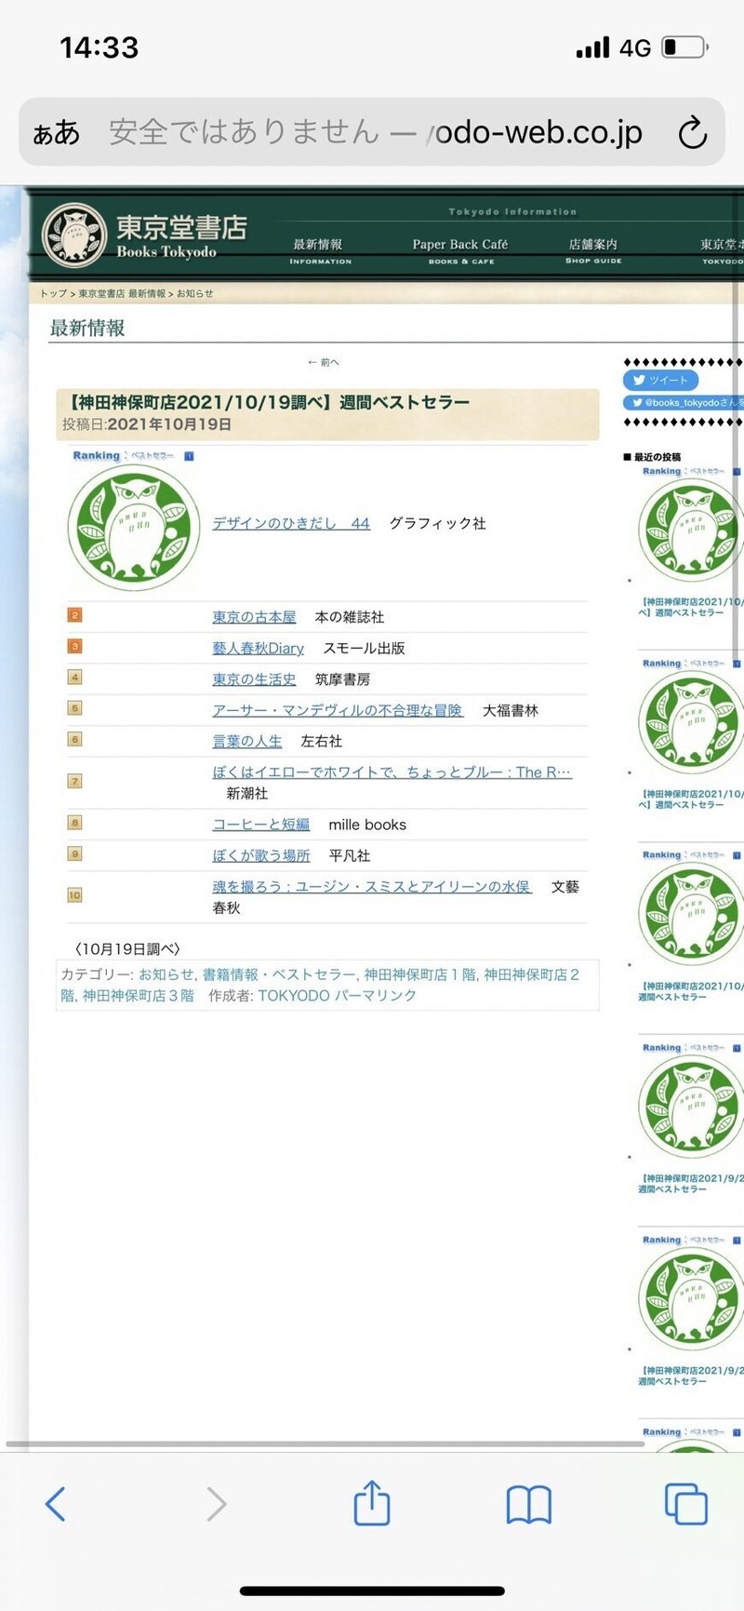Tap the @books_tokyodo follow button

(x=684, y=402)
